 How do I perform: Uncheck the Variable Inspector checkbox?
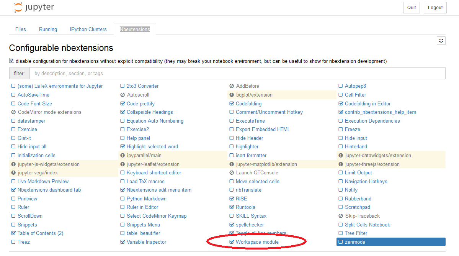[123, 242]
